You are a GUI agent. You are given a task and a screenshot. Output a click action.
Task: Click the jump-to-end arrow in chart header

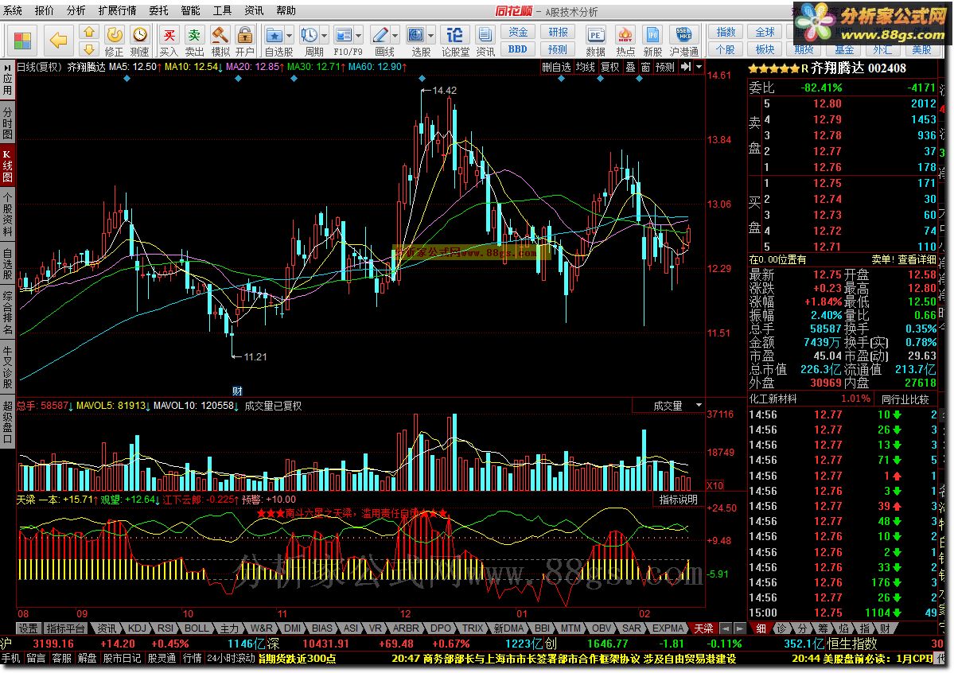(686, 66)
